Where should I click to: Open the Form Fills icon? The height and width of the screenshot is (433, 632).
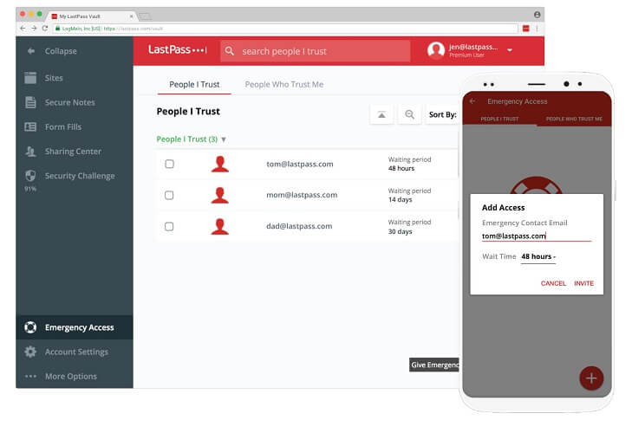30,127
